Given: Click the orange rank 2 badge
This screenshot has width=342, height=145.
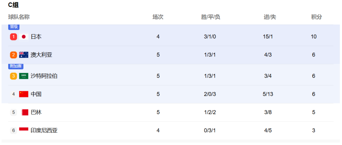Looking at the screenshot, I should tap(14, 55).
